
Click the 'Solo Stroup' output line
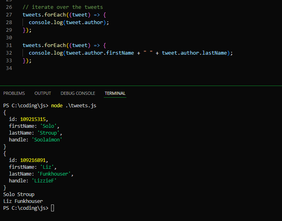(19, 194)
